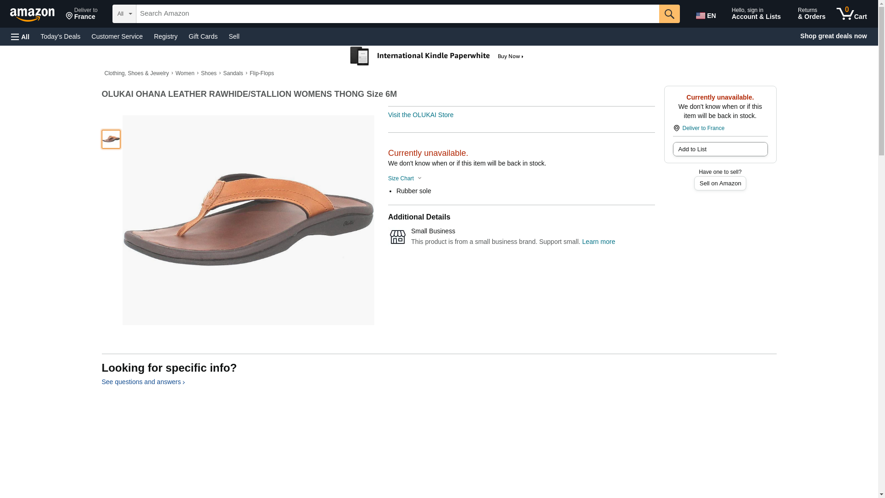The image size is (885, 498).
Task: Click the International Kindle Paperwhite banner
Action: click(x=437, y=56)
